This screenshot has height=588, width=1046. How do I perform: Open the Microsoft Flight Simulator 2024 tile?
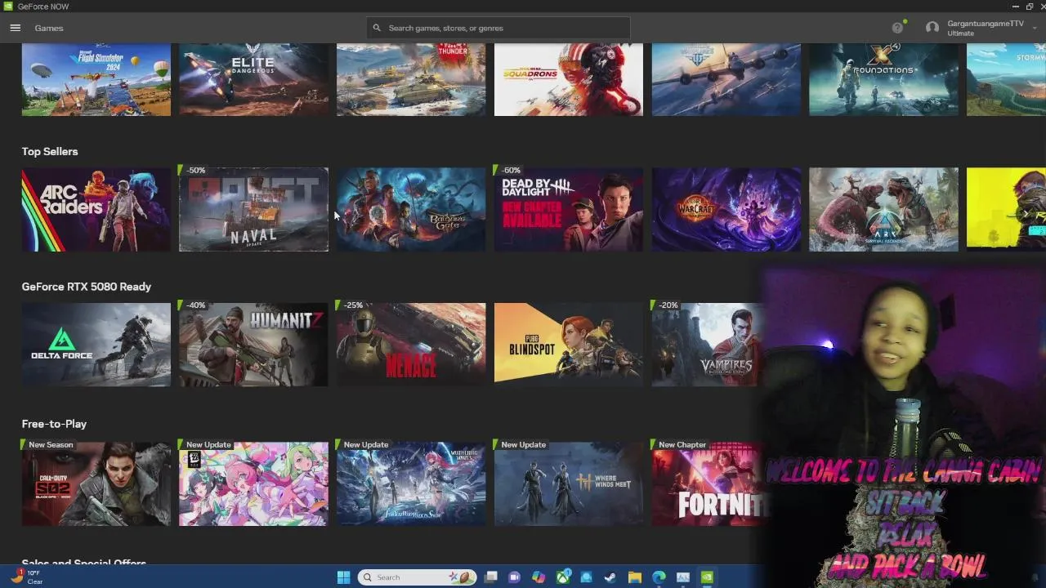[x=96, y=80]
